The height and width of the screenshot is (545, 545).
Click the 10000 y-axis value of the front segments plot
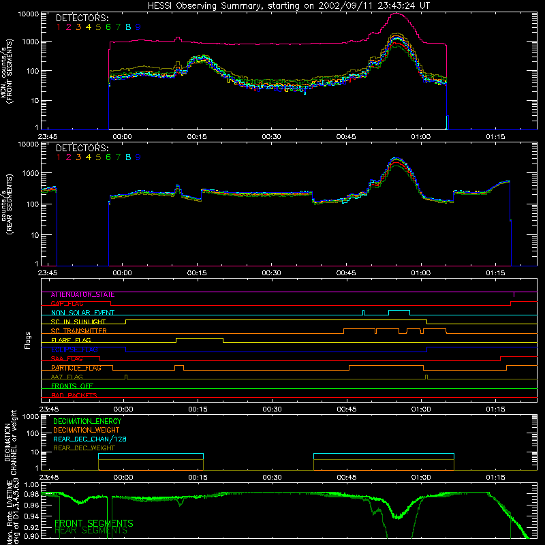point(29,14)
